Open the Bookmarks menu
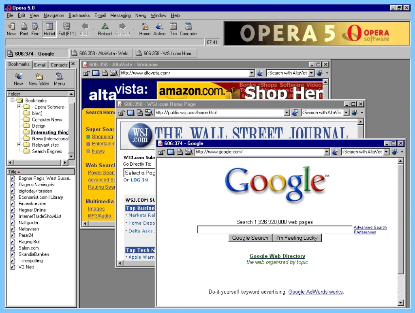The image size is (415, 313). [x=79, y=15]
